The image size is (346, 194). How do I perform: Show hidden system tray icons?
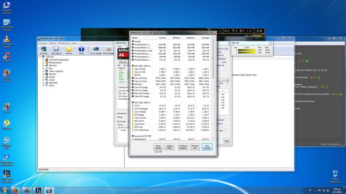click(x=315, y=190)
